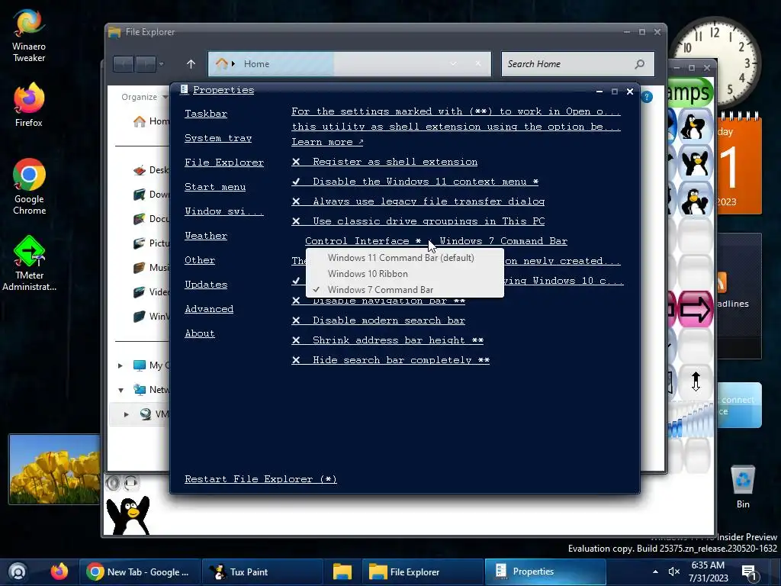Open recent locations dropdown next to Forward
This screenshot has width=781, height=586.
tap(161, 64)
